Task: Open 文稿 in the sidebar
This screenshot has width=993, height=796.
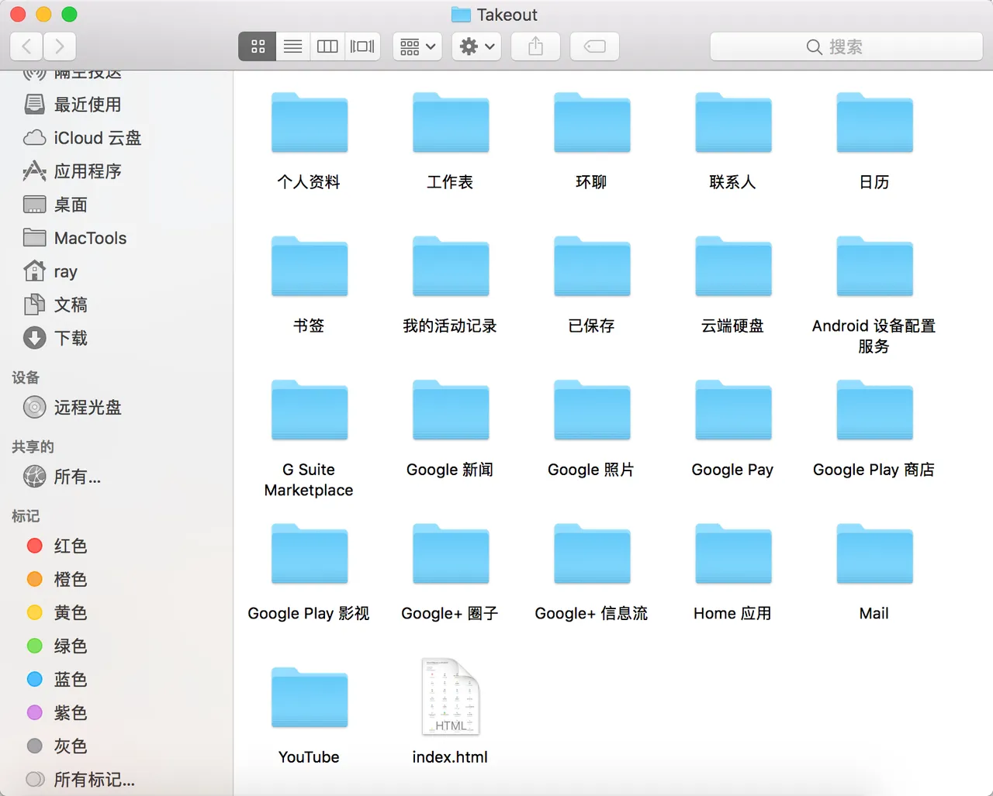Action: point(55,305)
